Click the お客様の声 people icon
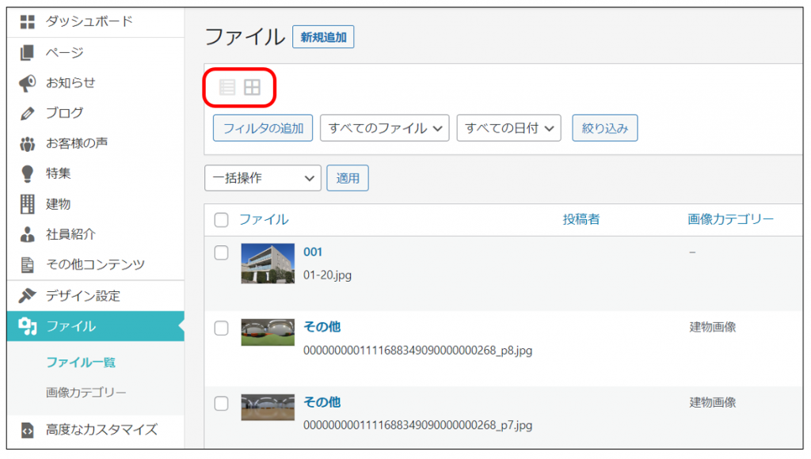This screenshot has width=811, height=459. [x=28, y=144]
